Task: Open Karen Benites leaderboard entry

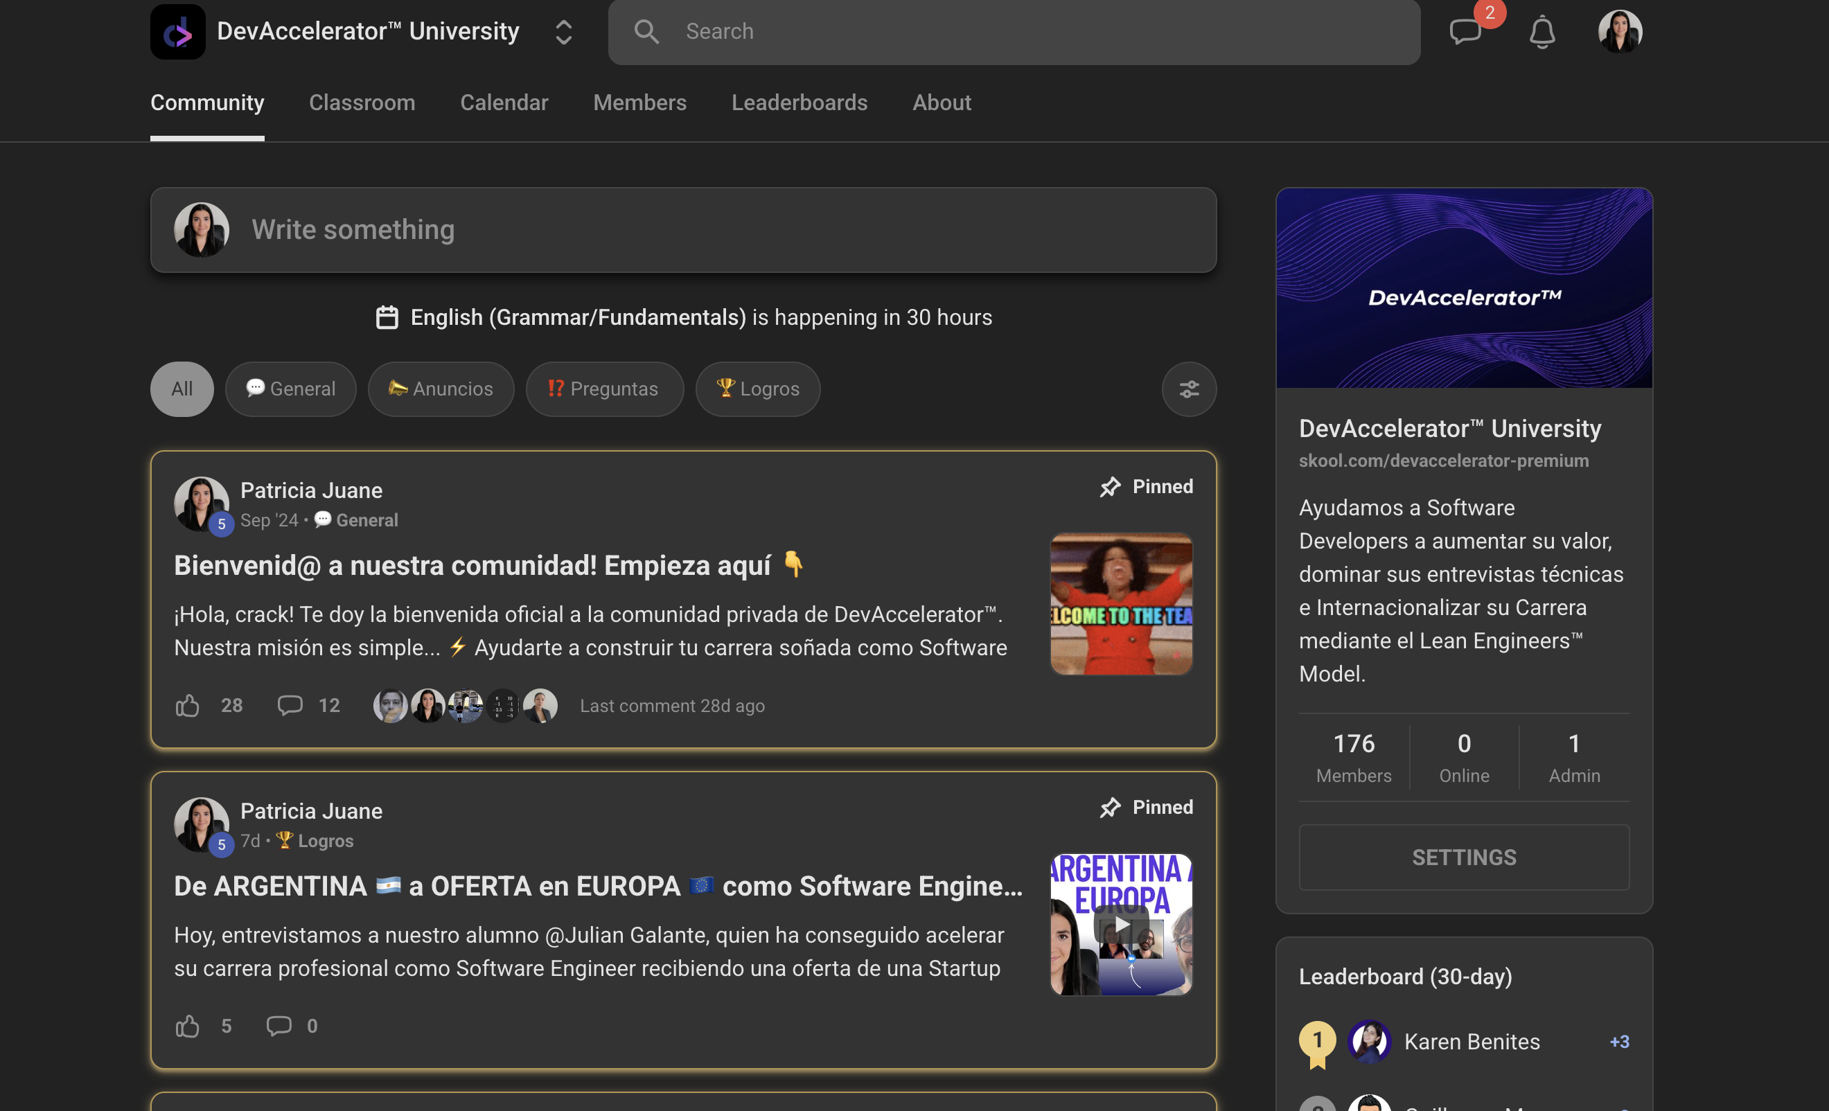Action: click(x=1464, y=1041)
